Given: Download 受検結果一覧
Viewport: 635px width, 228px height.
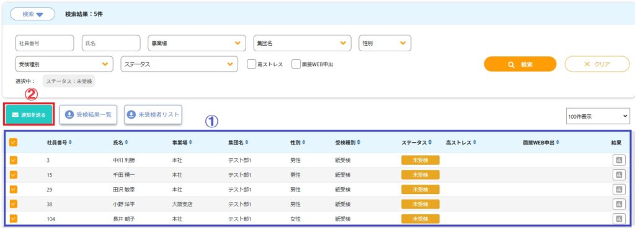Looking at the screenshot, I should [89, 115].
